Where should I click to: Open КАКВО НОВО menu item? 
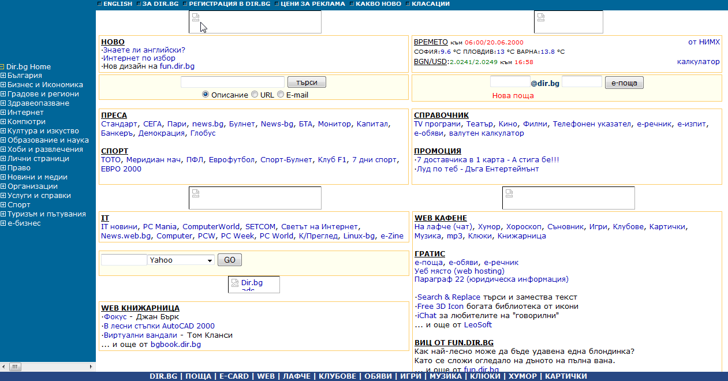click(x=378, y=3)
